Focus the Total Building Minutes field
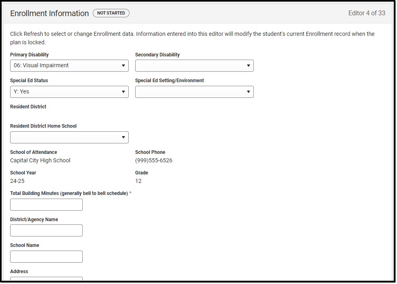This screenshot has height=284, width=397. point(46,205)
